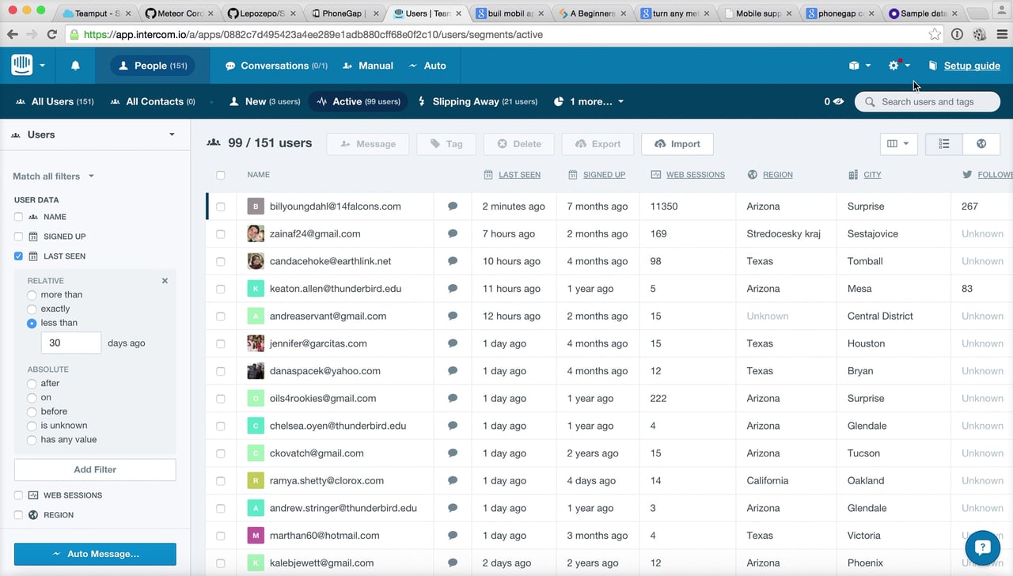The height and width of the screenshot is (576, 1013).
Task: Click the days ago number field
Action: point(71,343)
